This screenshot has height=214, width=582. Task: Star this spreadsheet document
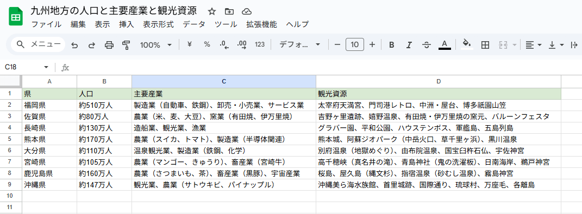212,11
